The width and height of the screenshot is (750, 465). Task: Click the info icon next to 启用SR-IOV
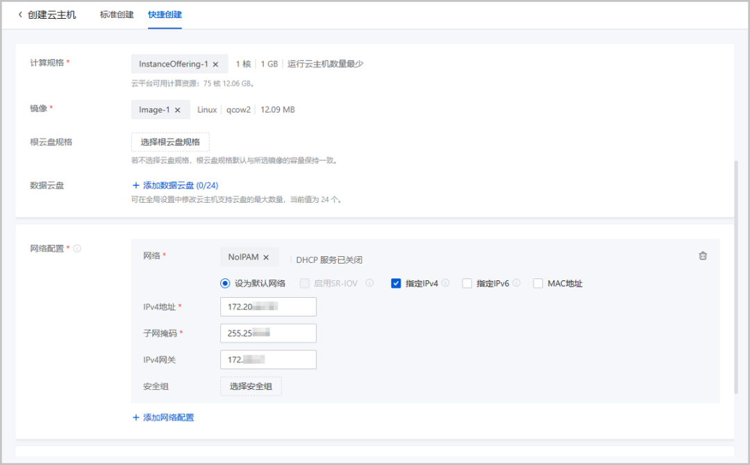(x=369, y=283)
